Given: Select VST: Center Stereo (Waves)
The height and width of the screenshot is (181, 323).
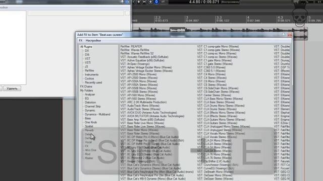Looking at the screenshot, I should [214, 96].
